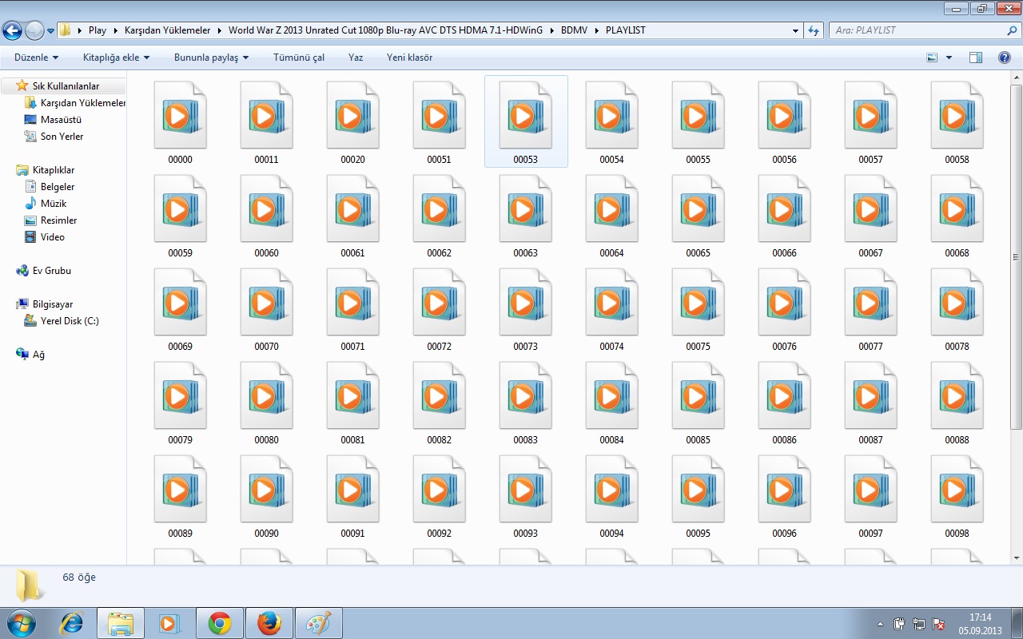Image resolution: width=1023 pixels, height=639 pixels.
Task: Expand the address bar history dropdown
Action: (x=795, y=30)
